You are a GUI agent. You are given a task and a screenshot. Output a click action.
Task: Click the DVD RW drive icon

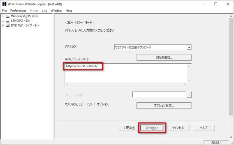(x=8, y=25)
